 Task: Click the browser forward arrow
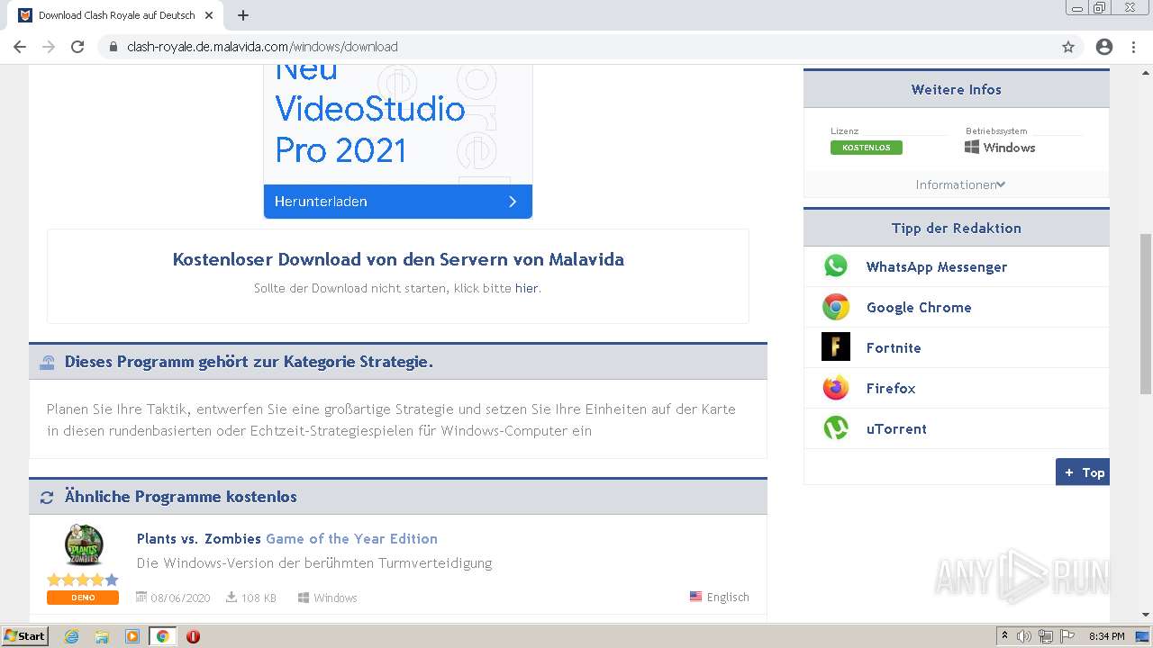coord(49,47)
